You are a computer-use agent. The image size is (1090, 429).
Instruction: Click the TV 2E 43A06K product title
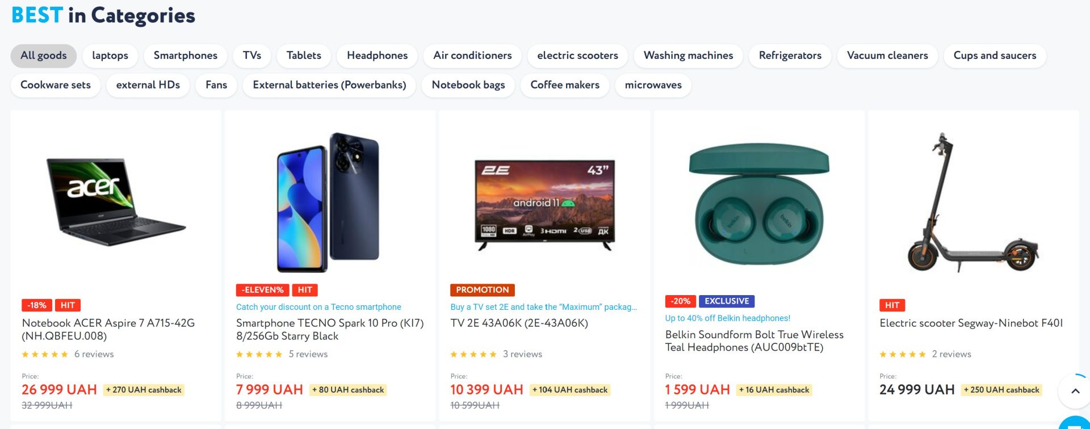pyautogui.click(x=519, y=323)
